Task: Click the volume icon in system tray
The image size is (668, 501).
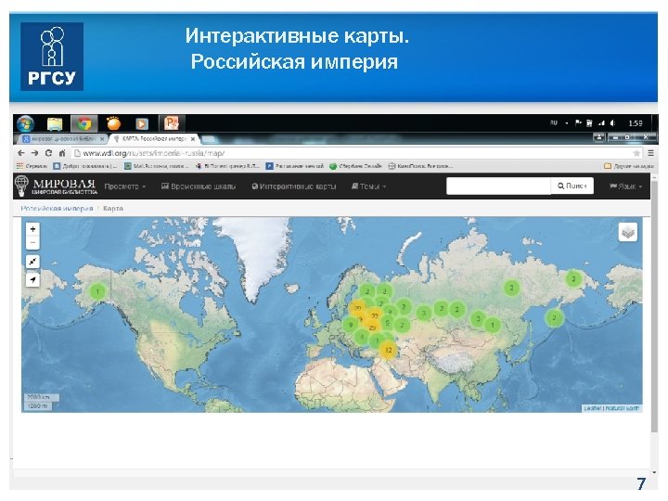Action: (613, 123)
